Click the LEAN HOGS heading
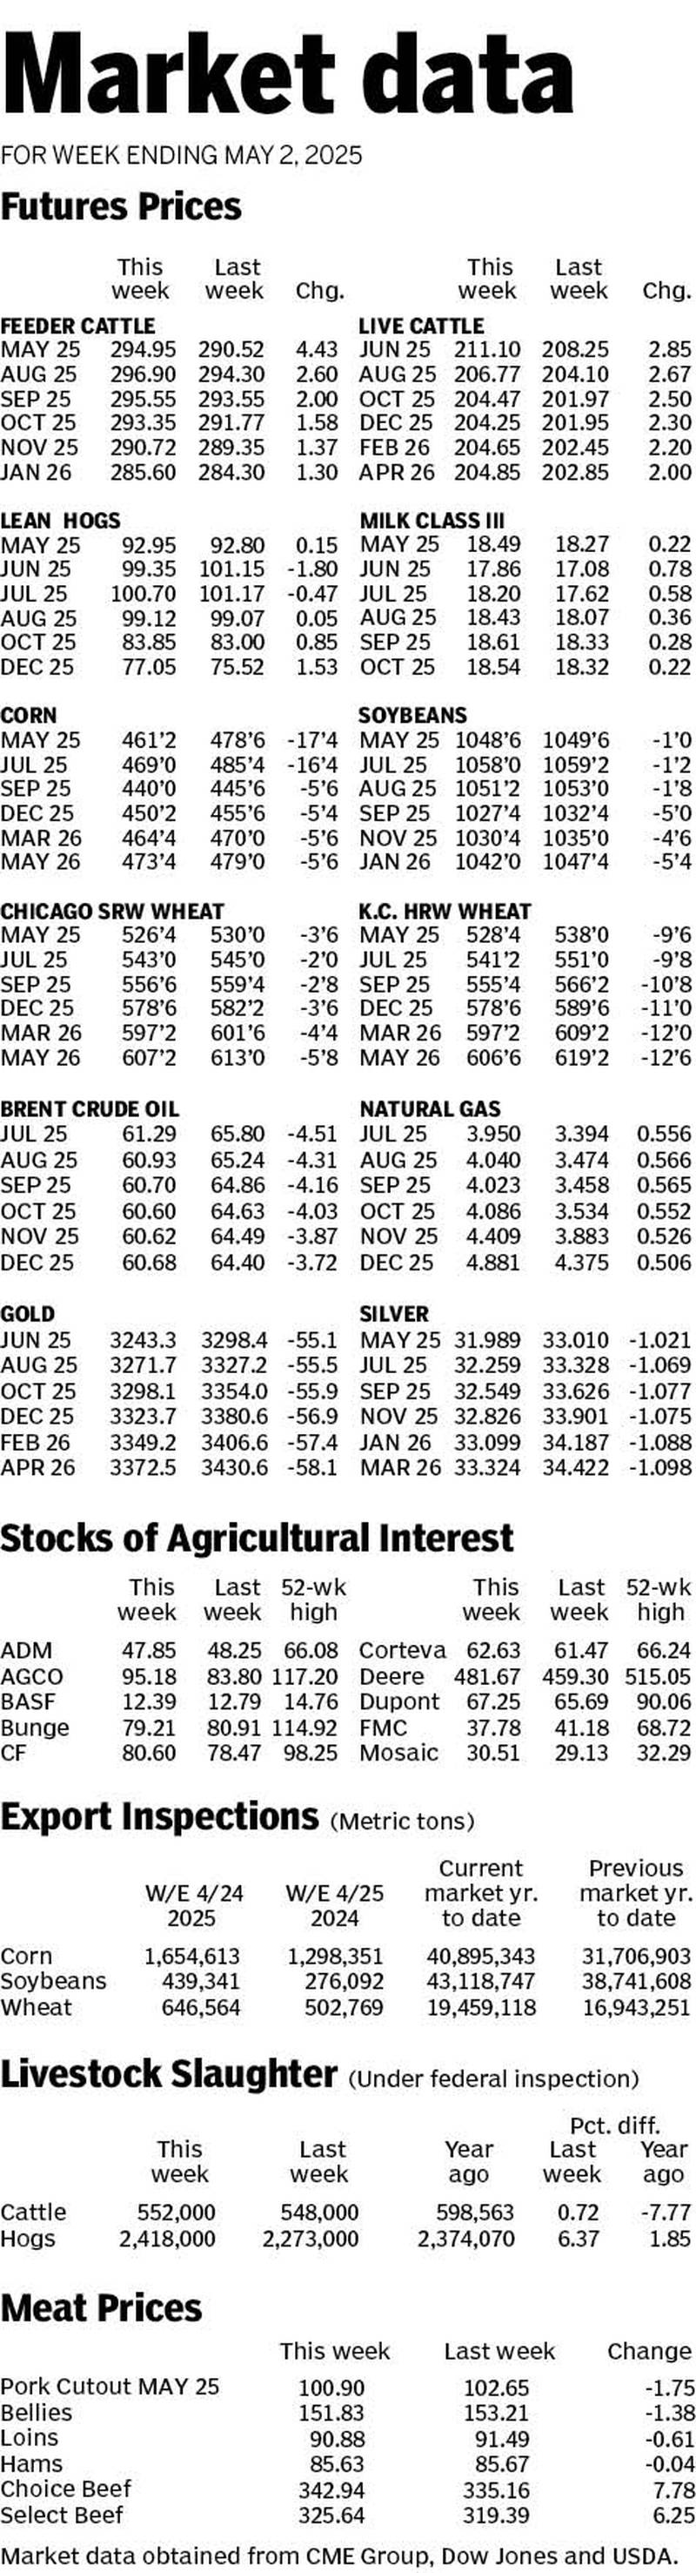The height and width of the screenshot is (2573, 696). 60,521
